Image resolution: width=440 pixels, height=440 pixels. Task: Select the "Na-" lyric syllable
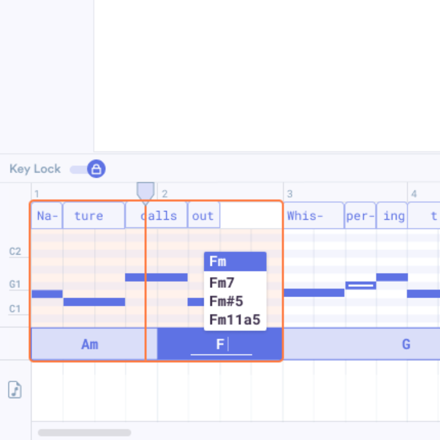47,216
